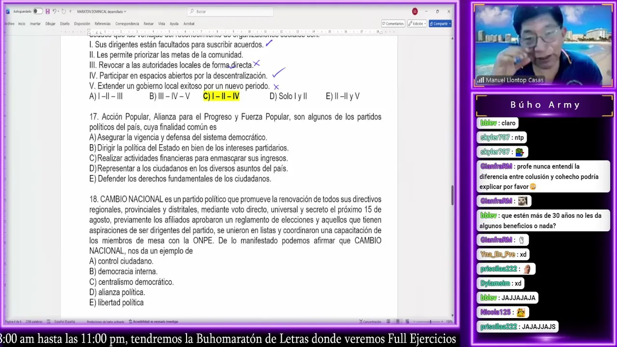Click option D) Representar a los ciudadanos
617x347 pixels.
(x=188, y=168)
